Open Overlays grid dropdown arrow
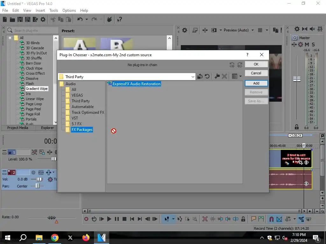This screenshot has width=326, height=244. pyautogui.click(x=267, y=30)
